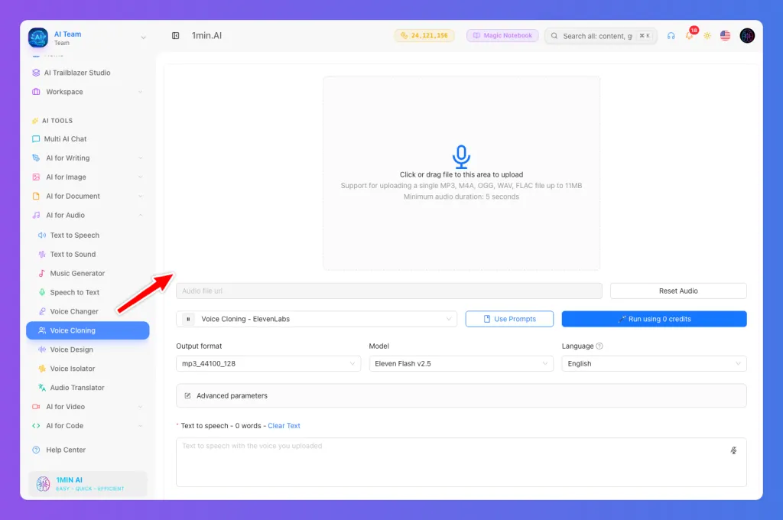Open the Model dropdown Eleven Flash v2.5
783x520 pixels.
point(461,363)
